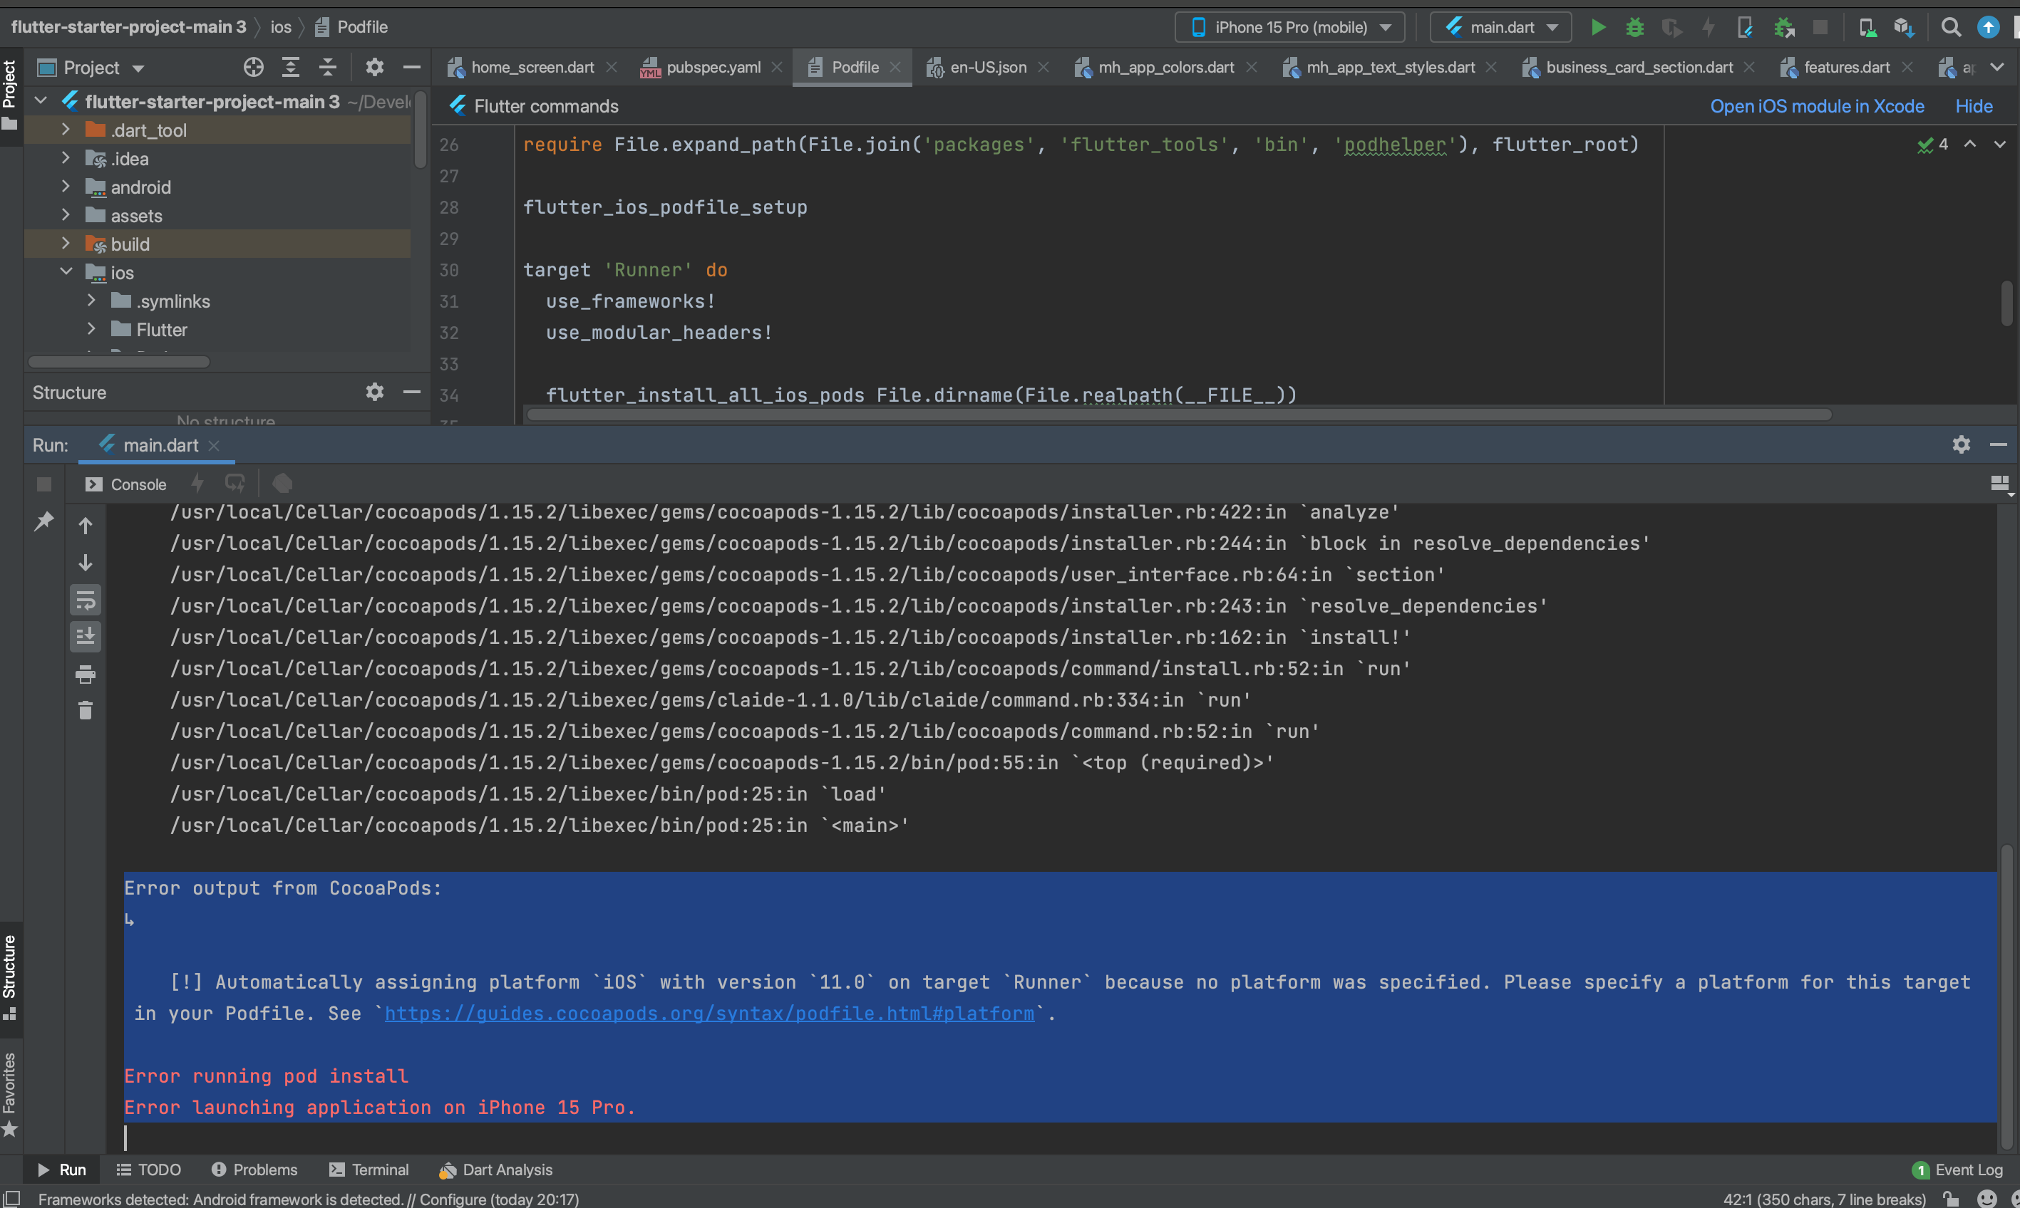2020x1208 pixels.
Task: Switch to the pubspec.yaml tab
Action: 712,68
